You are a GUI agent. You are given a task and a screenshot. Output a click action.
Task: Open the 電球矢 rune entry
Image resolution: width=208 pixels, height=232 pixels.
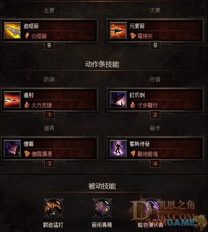pos(145,36)
